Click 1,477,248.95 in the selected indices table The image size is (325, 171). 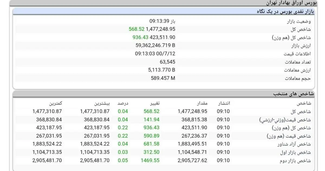pyautogui.click(x=192, y=111)
